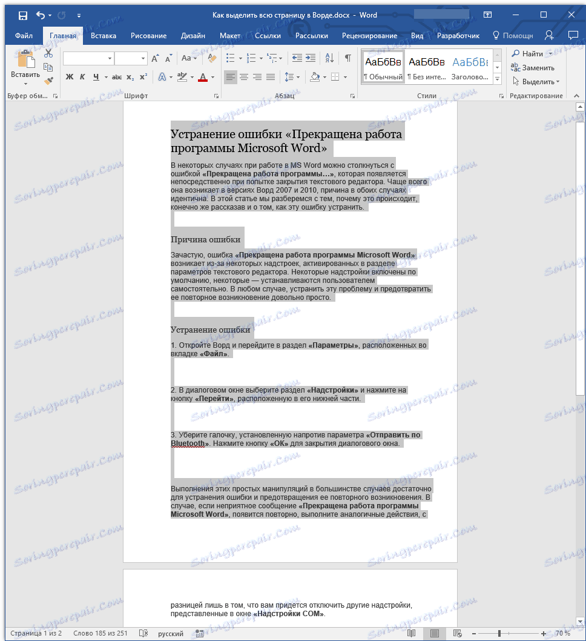Collapse the ribbon with the arrow

(x=576, y=96)
